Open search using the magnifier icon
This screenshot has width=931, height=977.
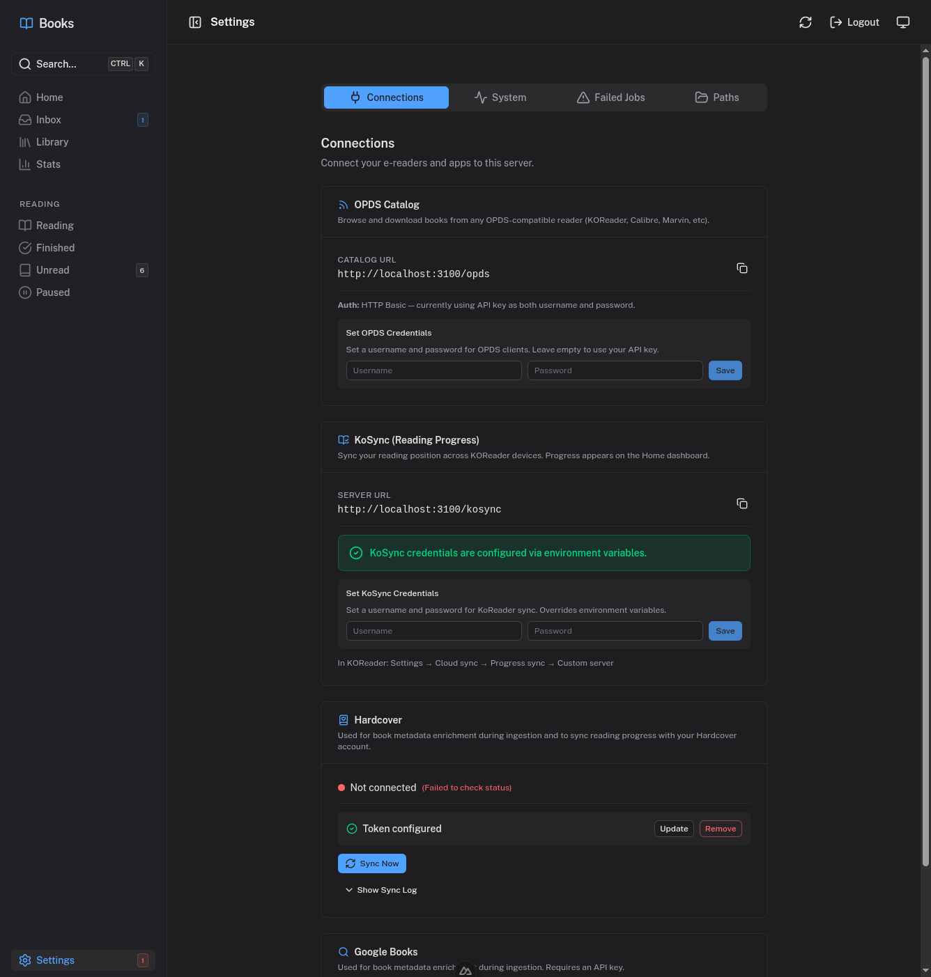(x=25, y=63)
